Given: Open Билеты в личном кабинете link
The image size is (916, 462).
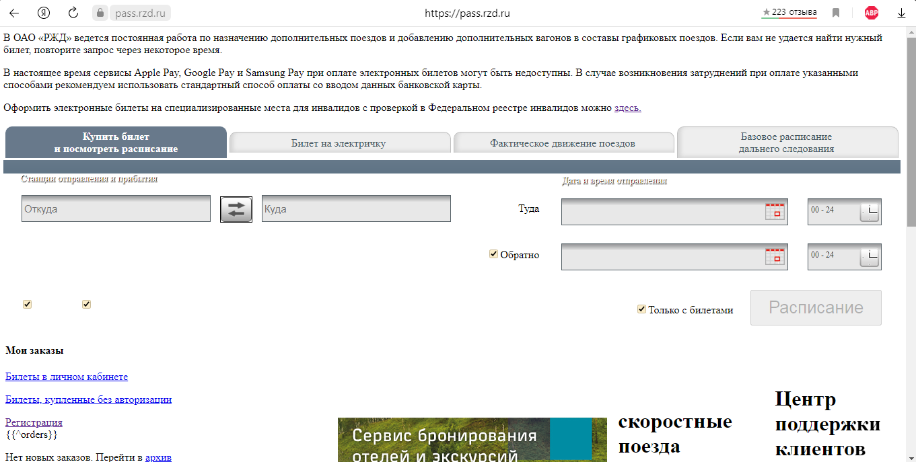Looking at the screenshot, I should (x=67, y=377).
